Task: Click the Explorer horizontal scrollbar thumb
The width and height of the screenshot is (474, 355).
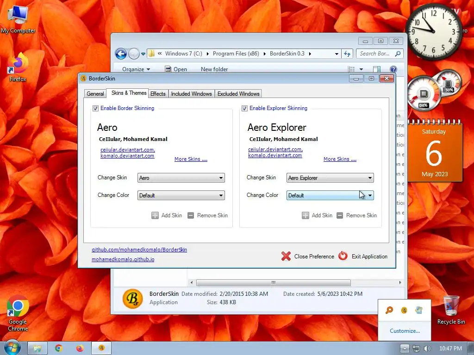Action: pos(273,282)
